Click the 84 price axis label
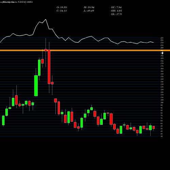 pyautogui.click(x=161, y=113)
